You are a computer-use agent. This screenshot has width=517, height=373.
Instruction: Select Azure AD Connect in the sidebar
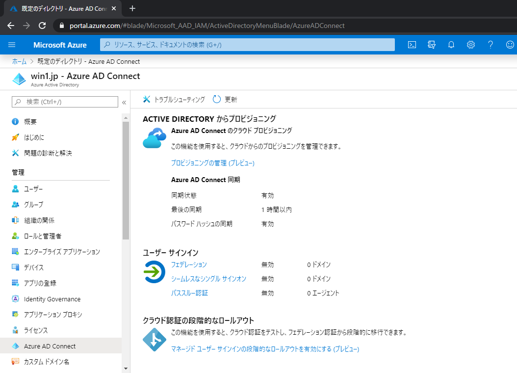61,346
